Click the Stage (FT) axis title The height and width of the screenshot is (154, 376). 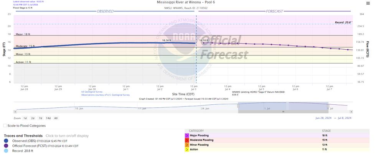pyautogui.click(x=4, y=50)
